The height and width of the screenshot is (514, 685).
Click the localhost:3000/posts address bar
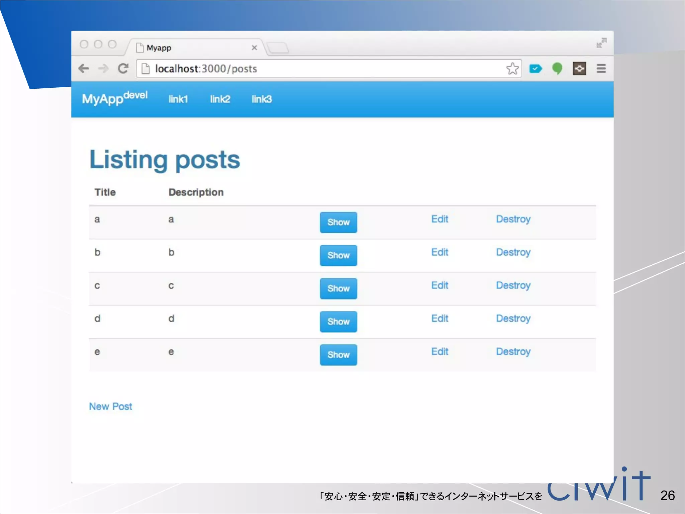328,69
